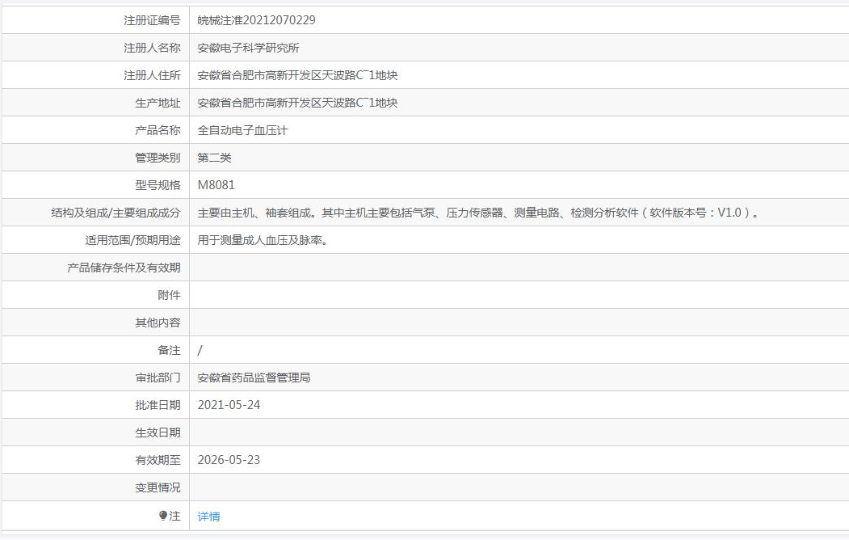Click registrant name 安徽电子科学研究所
This screenshot has width=849, height=540.
tap(249, 48)
